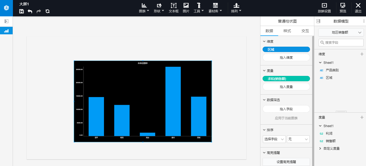
Task: Click the save icon in header
Action: point(22,11)
